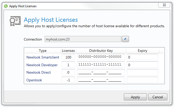Click the blue Apply Host Licenses heading

tap(51, 20)
